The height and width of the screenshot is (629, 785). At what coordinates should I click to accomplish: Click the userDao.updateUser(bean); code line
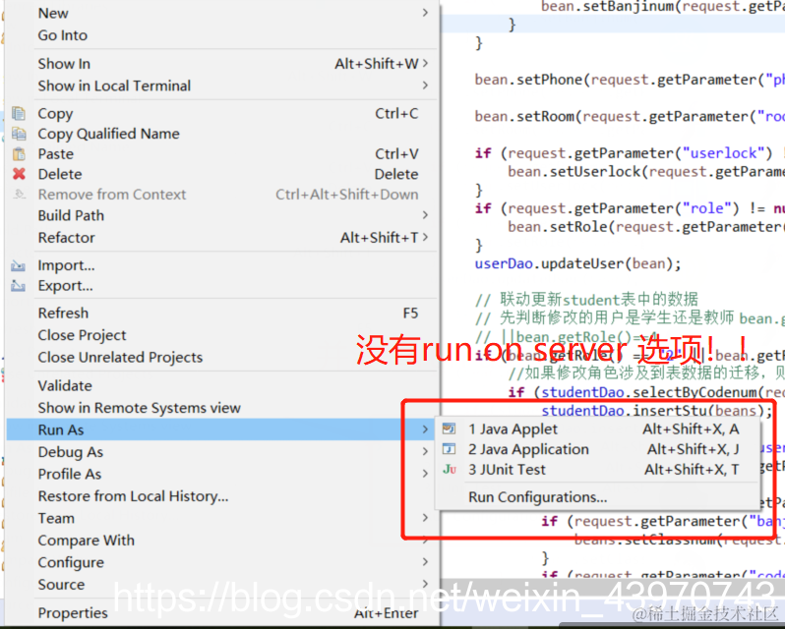point(577,263)
